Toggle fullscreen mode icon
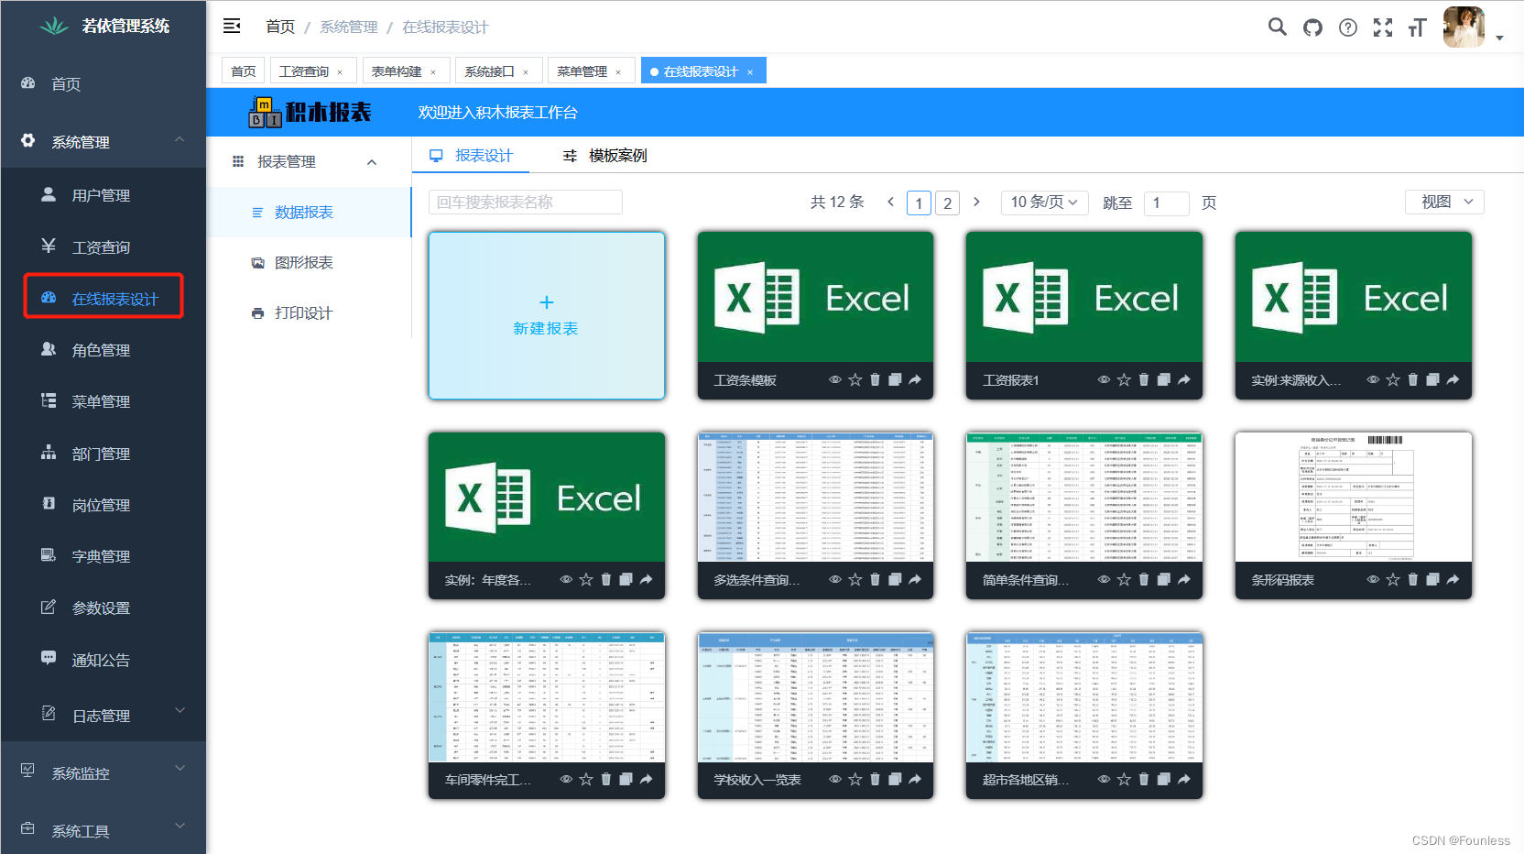This screenshot has height=854, width=1524. [1382, 27]
